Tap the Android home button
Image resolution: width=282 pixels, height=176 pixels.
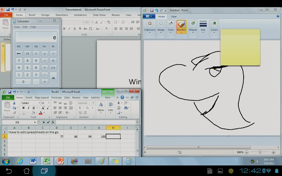click(26, 171)
